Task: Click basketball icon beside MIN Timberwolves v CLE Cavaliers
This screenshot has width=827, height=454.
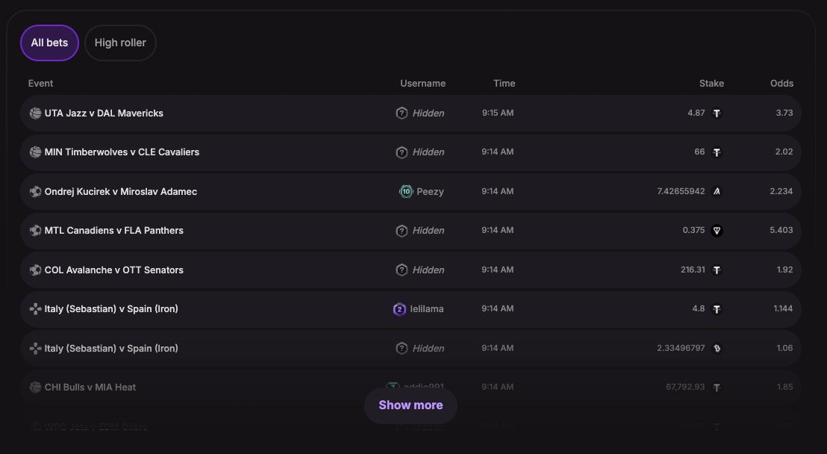Action: pos(35,152)
